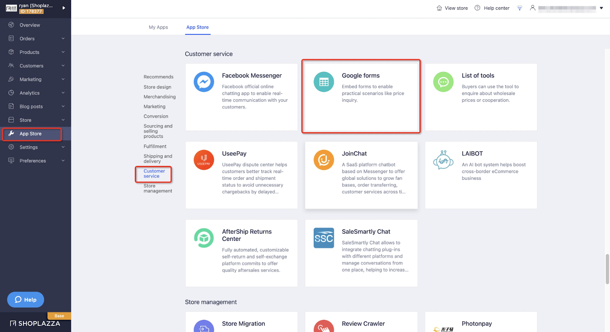Click the blue Help button
Screen dimensions: 610x332
tap(26, 300)
